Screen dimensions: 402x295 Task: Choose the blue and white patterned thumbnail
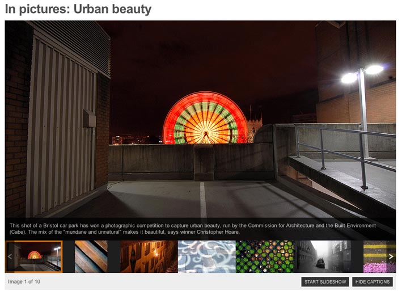coord(206,257)
